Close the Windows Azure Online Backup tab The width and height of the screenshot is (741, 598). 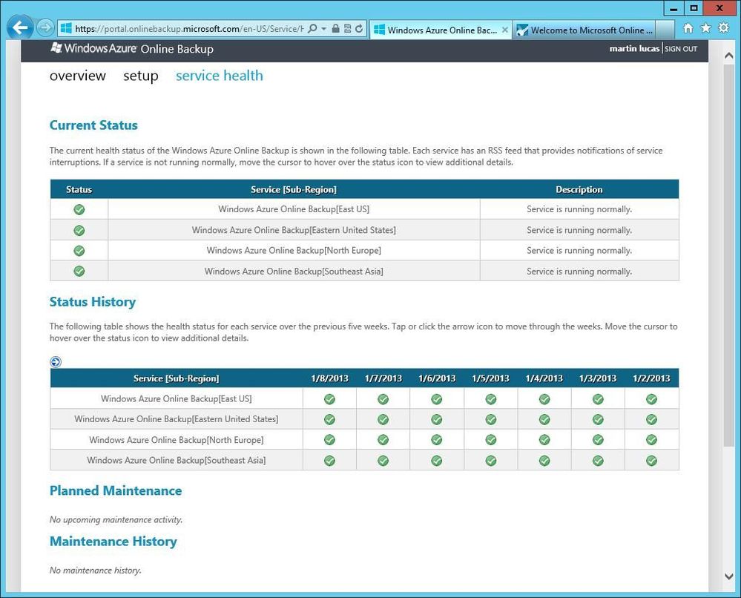coord(504,30)
